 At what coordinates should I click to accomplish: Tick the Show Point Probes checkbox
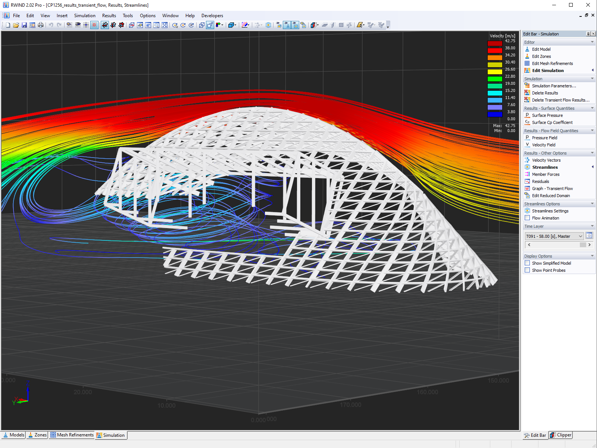tap(527, 270)
